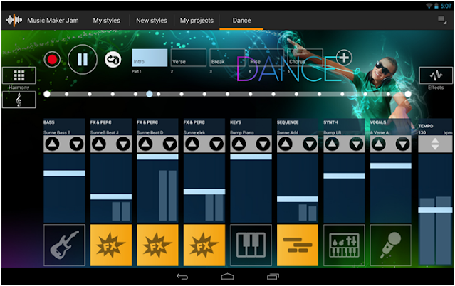Toggle FX icon under SunneB Beat J

tap(111, 245)
